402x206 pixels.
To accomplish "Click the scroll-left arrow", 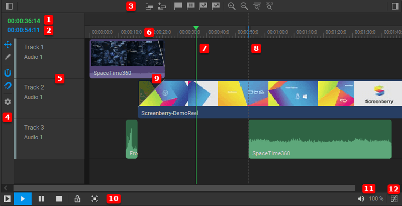I will (x=6, y=188).
